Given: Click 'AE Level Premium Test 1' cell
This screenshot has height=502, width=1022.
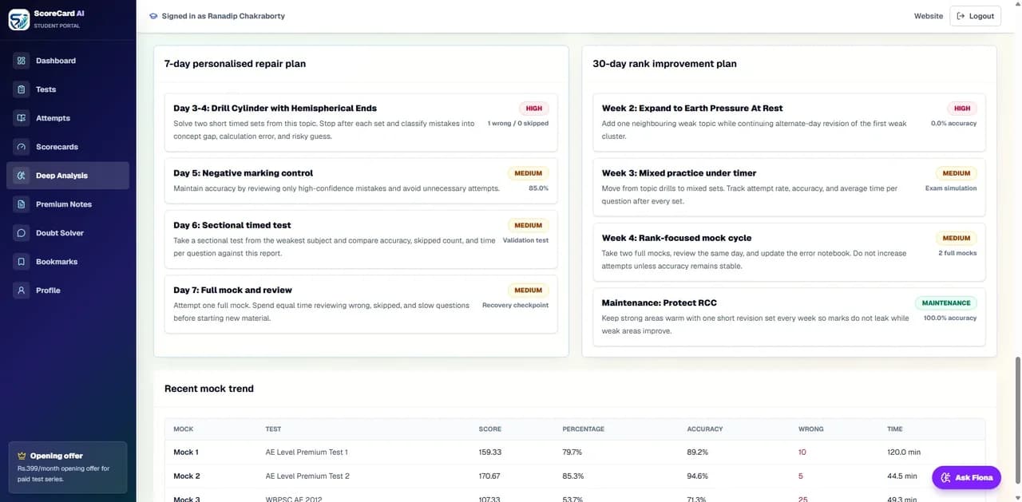Looking at the screenshot, I should click(x=307, y=453).
